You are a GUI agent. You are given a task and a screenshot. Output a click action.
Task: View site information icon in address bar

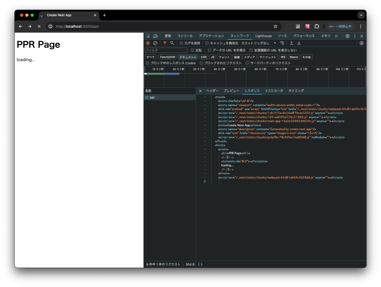coord(50,26)
